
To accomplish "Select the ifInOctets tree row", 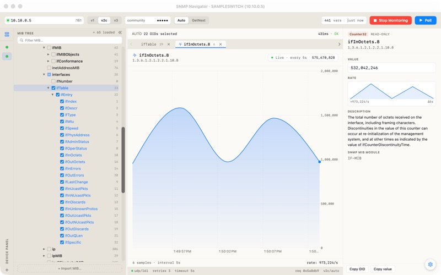I will pos(66,155).
